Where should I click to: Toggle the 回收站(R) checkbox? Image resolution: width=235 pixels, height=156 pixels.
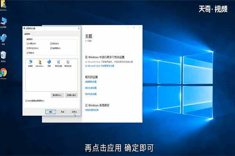click(x=51, y=44)
